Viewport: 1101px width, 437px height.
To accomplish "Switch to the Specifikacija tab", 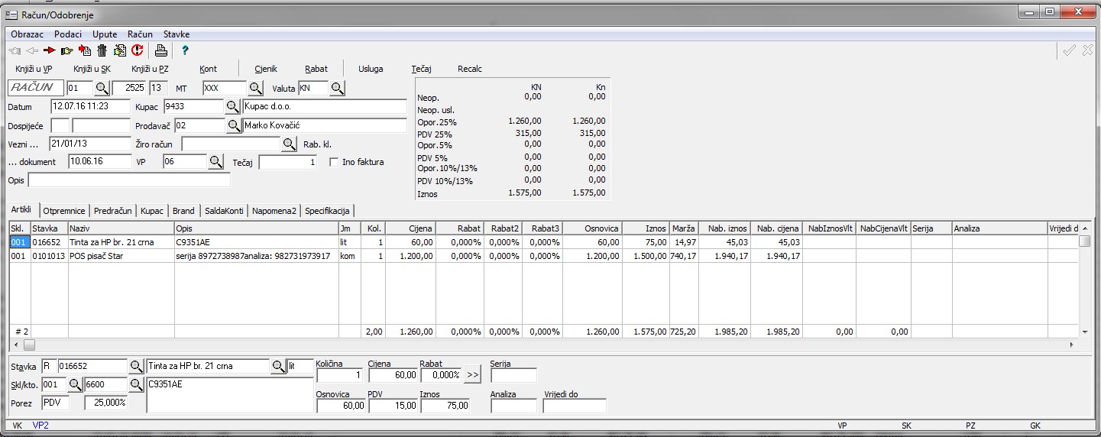I will click(327, 210).
